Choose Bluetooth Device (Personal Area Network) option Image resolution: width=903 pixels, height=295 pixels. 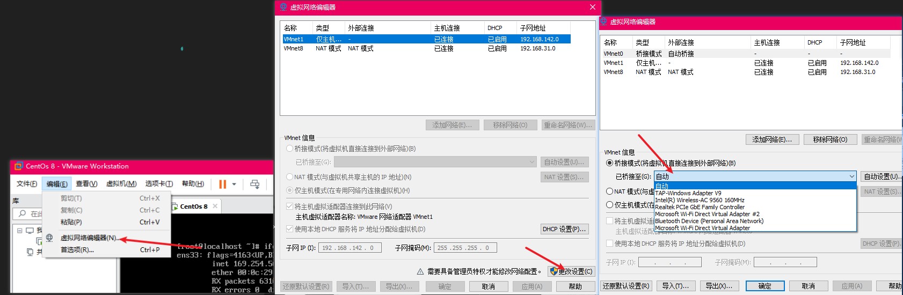coord(755,221)
